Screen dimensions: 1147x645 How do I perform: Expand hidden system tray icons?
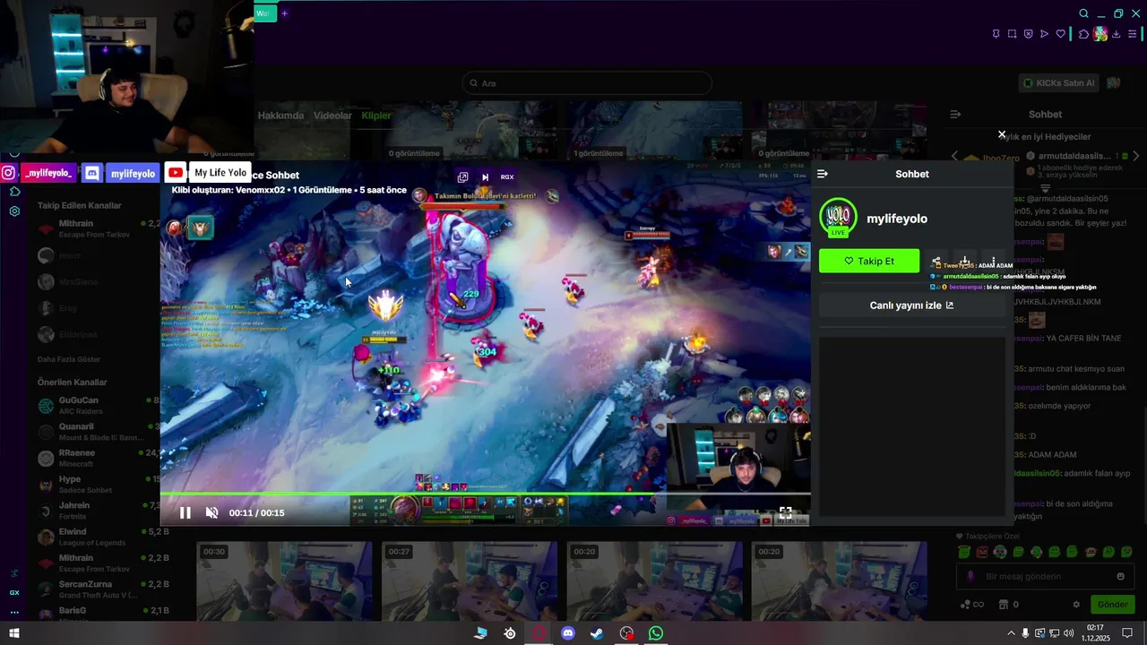click(x=1012, y=633)
